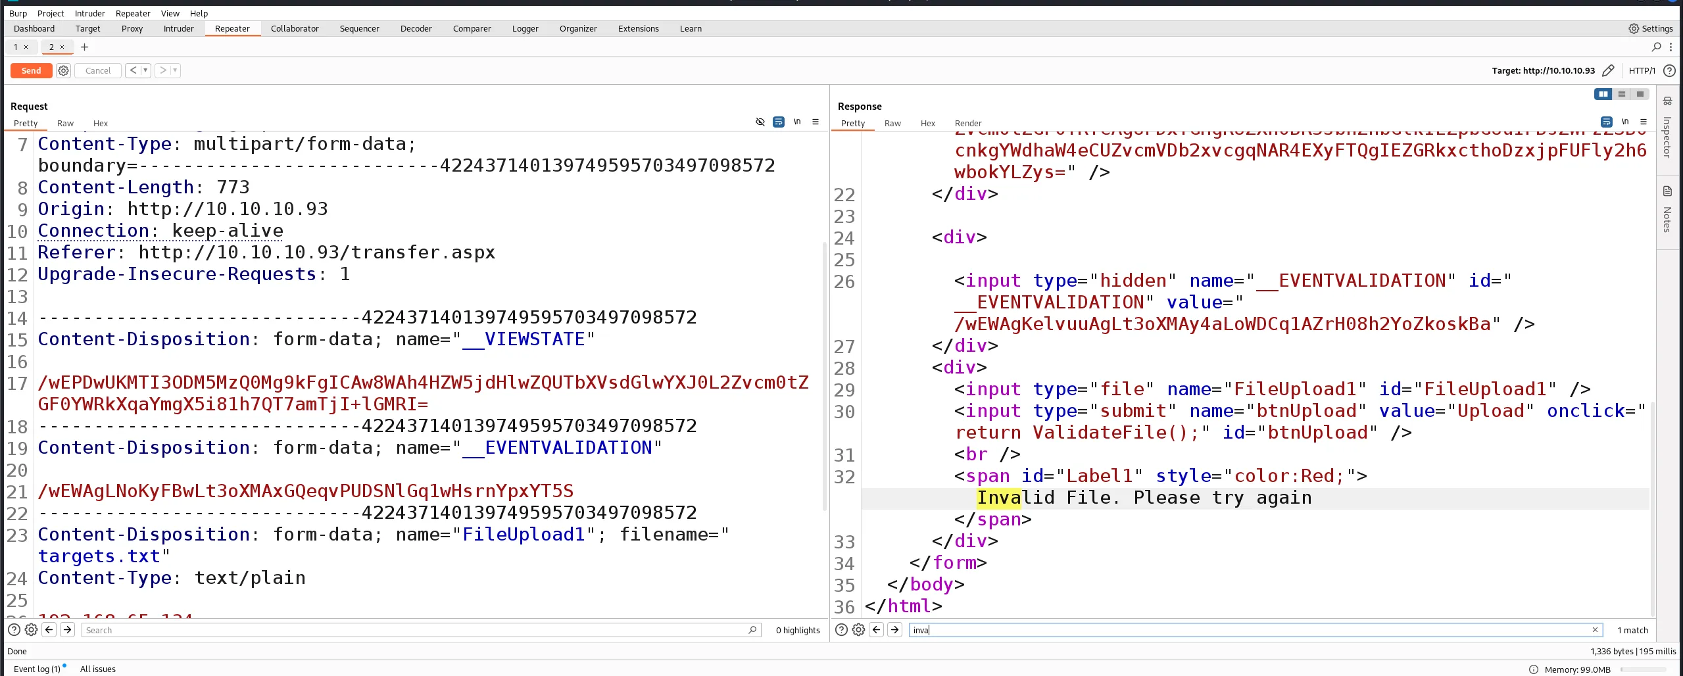Toggle hidden-character eye icon in request pane
The image size is (1683, 676).
click(x=760, y=122)
